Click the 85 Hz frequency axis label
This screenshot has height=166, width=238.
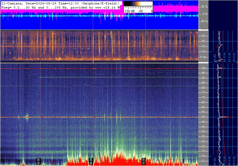(x=203, y=83)
